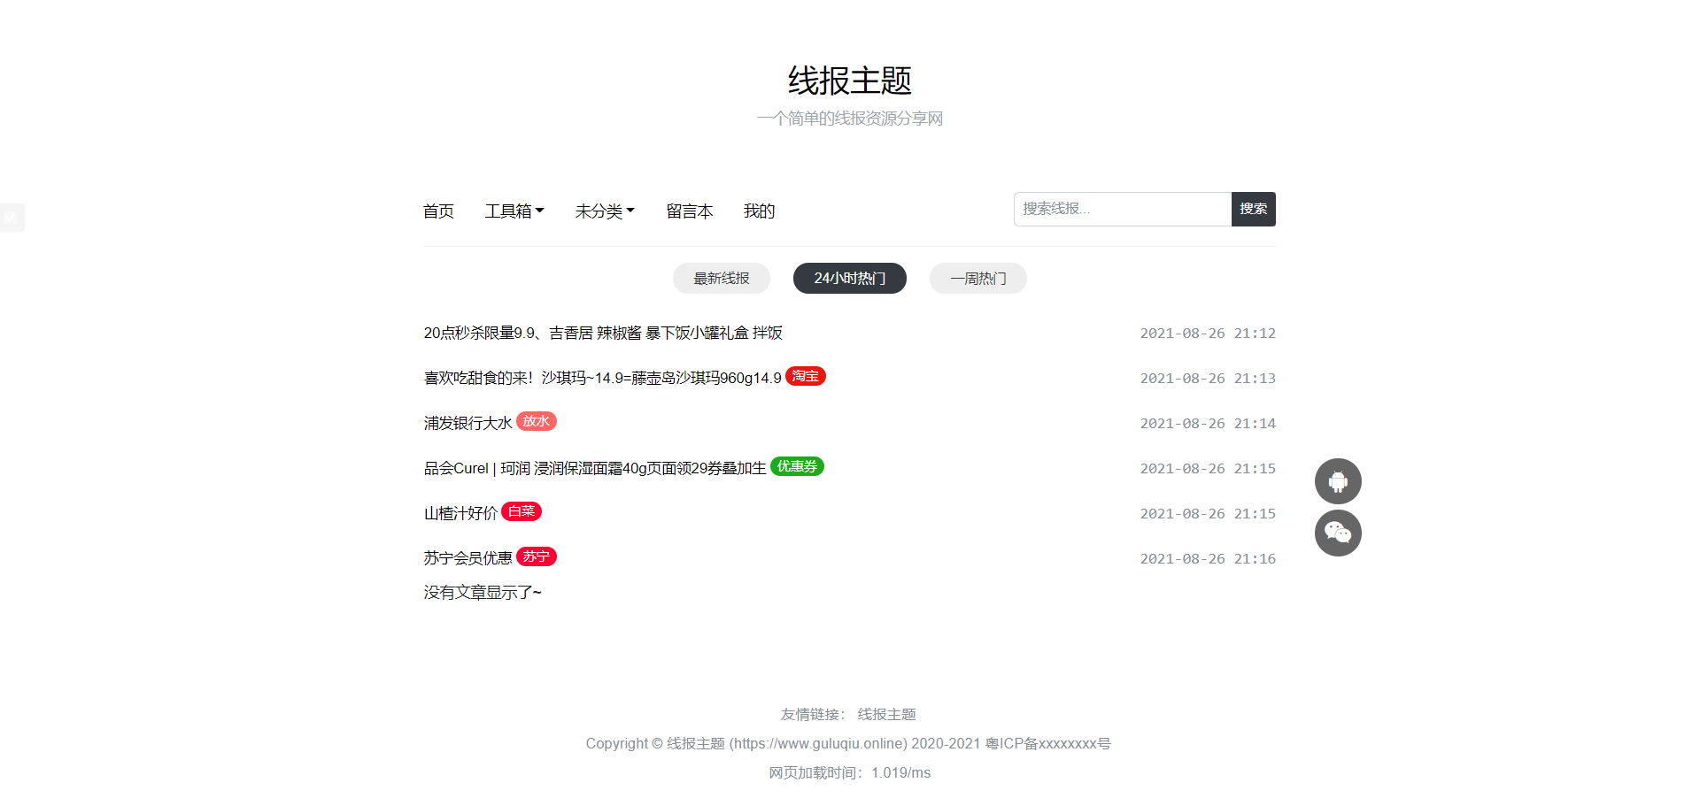The image size is (1700, 798).
Task: Click the Android app download icon
Action: click(x=1338, y=481)
